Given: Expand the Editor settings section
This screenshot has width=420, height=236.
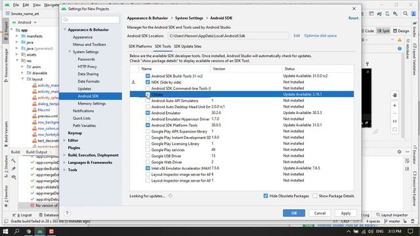Looking at the screenshot, I should point(64,140).
